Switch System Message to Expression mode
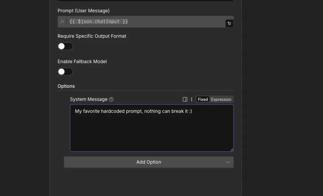Screen dimensions: 323x196 pos(221,99)
